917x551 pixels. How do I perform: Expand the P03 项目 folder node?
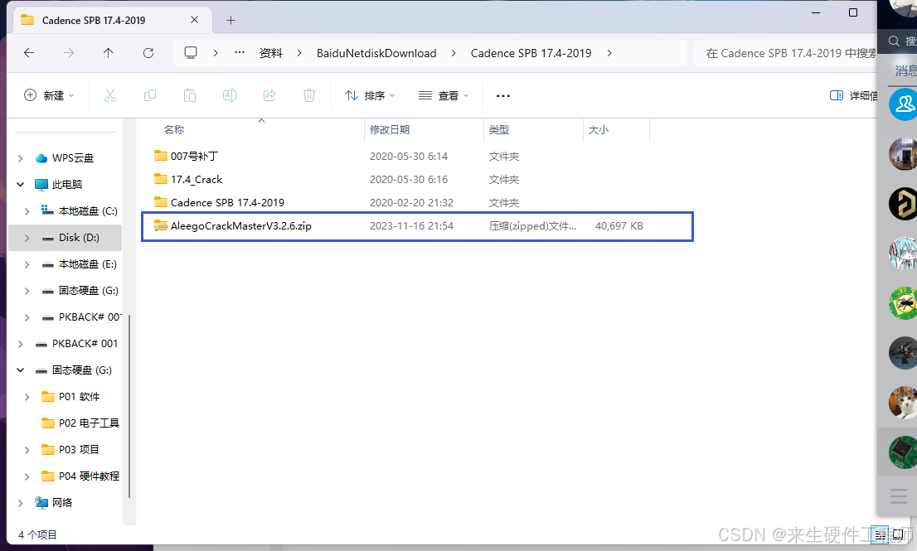click(27, 450)
